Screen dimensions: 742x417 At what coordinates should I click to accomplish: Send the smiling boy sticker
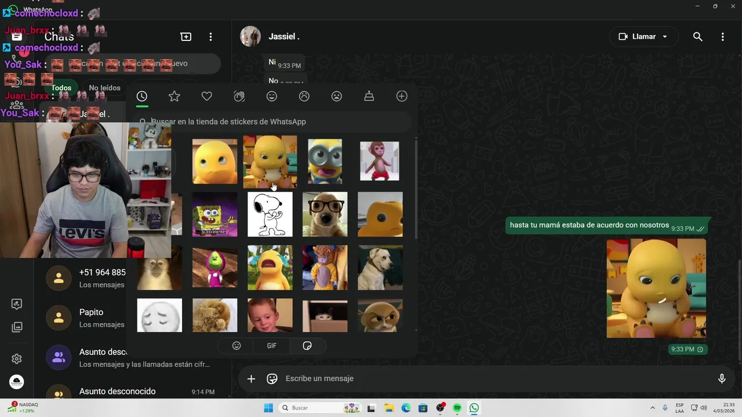pyautogui.click(x=270, y=316)
